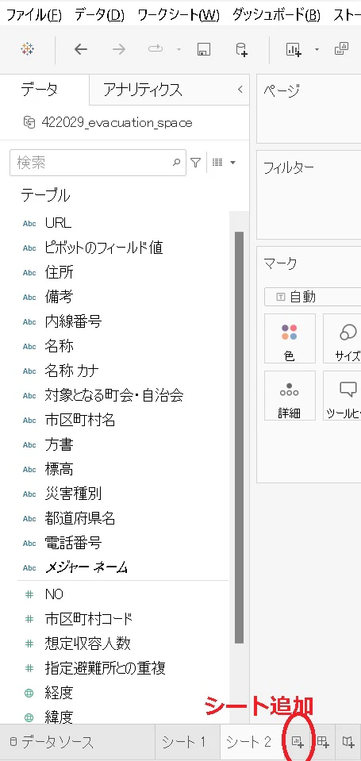Image resolution: width=361 pixels, height=761 pixels.
Task: Click the duplicate sheet toolbar icon
Action: [x=342, y=49]
